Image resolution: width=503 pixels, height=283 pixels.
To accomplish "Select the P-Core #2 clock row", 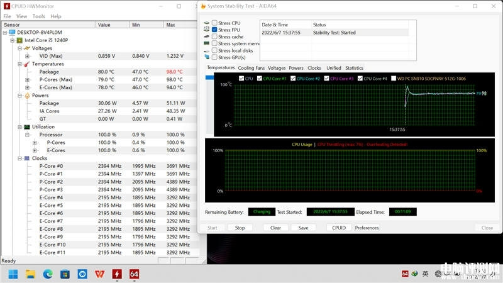I will point(99,182).
